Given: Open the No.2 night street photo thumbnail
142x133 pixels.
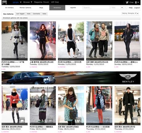Looking at the screenshot, I should pyautogui.click(x=43, y=41).
